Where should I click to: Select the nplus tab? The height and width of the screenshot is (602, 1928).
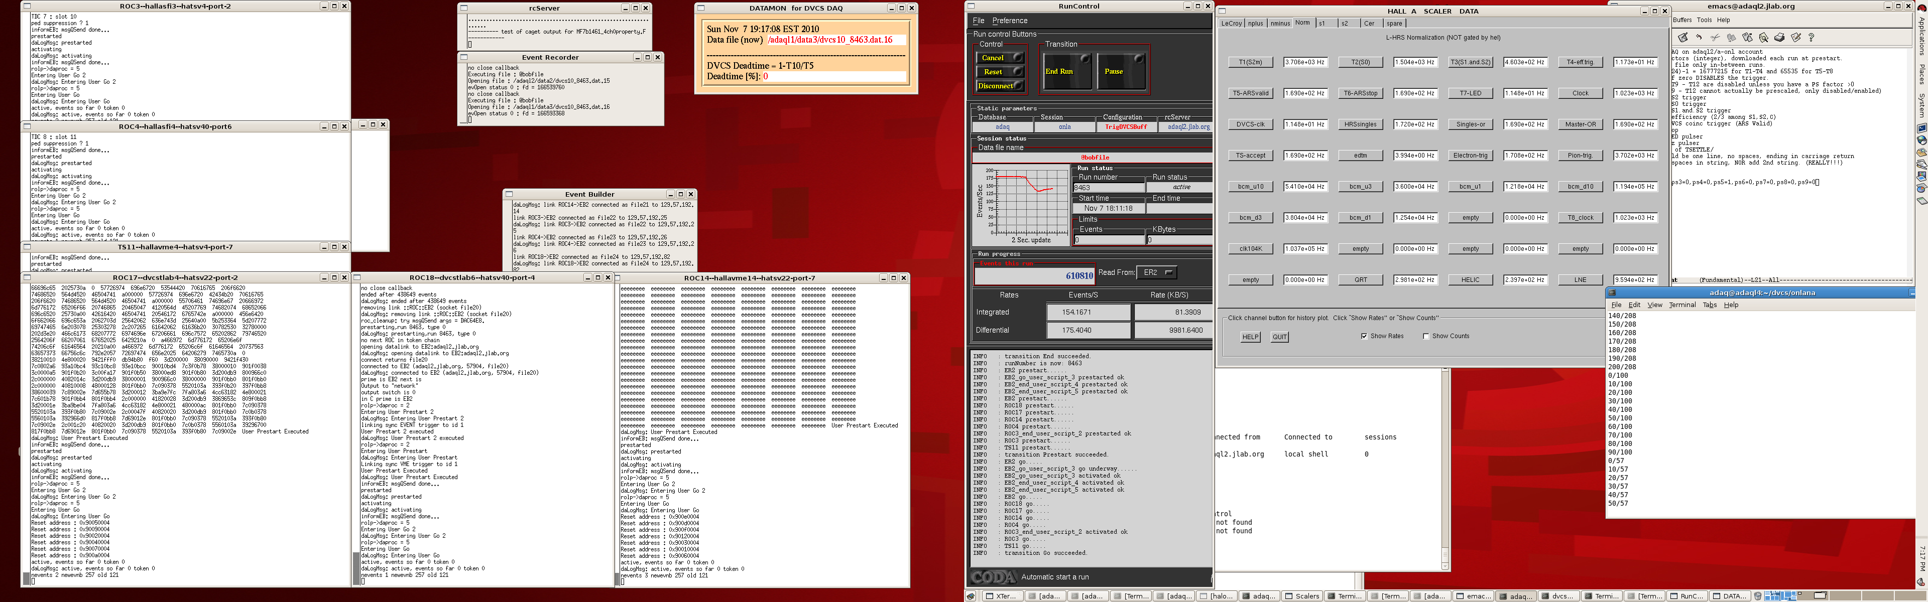(1256, 23)
